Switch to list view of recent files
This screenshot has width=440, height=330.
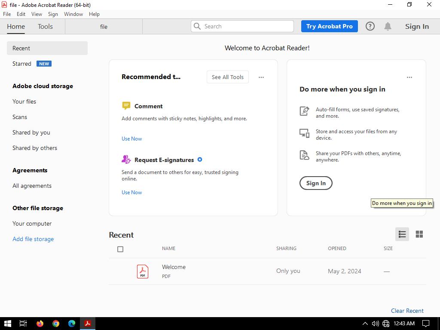(x=402, y=234)
